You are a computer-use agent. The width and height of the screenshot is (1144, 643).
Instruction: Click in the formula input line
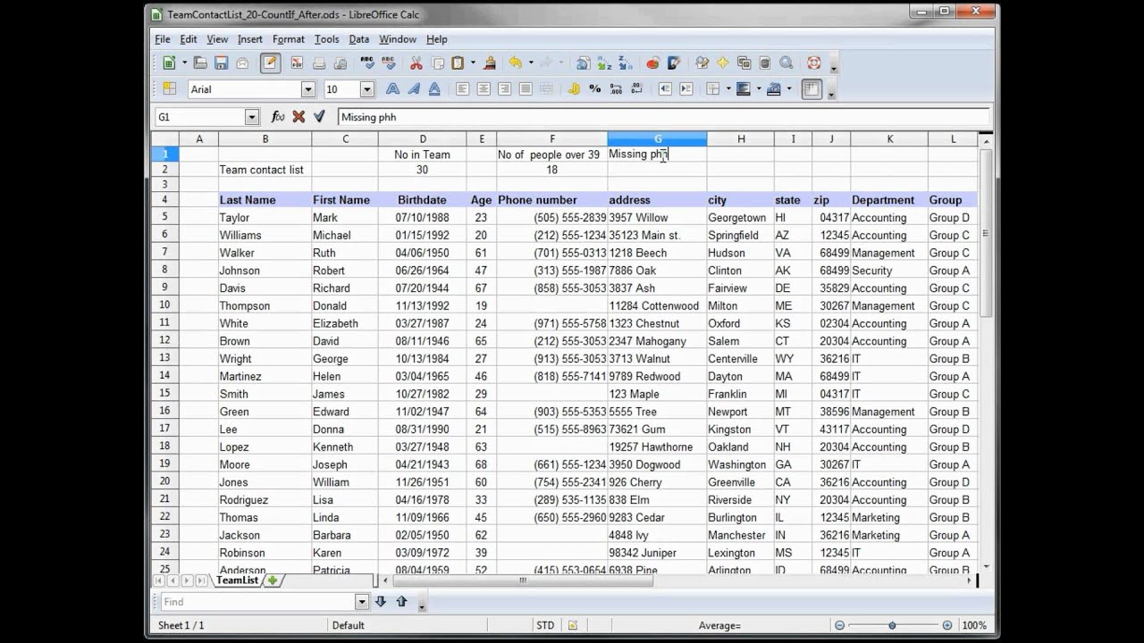(663, 117)
